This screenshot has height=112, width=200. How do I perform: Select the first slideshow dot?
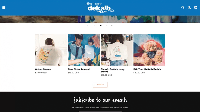click(x=94, y=25)
